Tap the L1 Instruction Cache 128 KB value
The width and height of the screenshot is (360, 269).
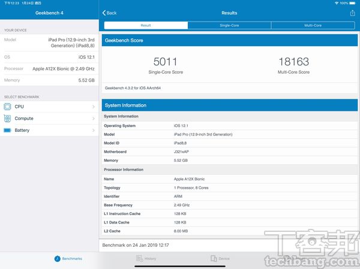click(x=180, y=214)
